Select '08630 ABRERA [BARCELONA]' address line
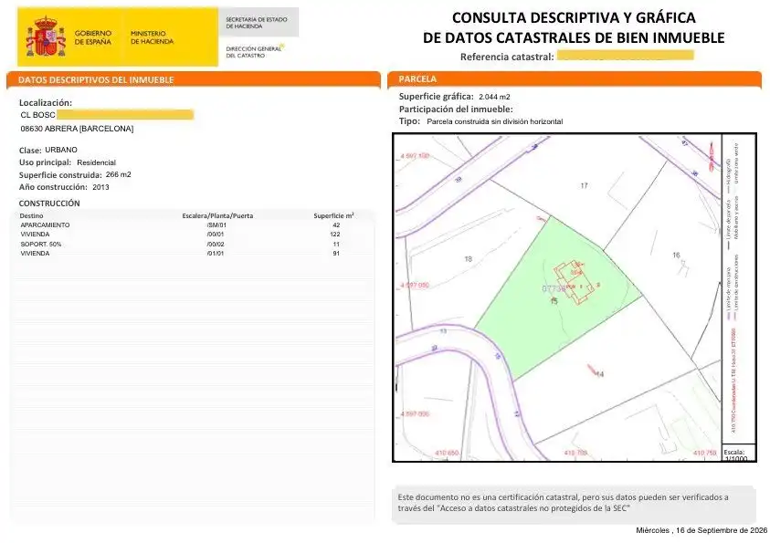The image size is (770, 543). click(77, 129)
